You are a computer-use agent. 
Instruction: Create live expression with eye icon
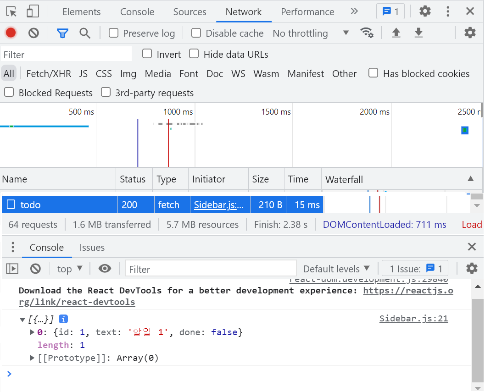[x=105, y=268]
